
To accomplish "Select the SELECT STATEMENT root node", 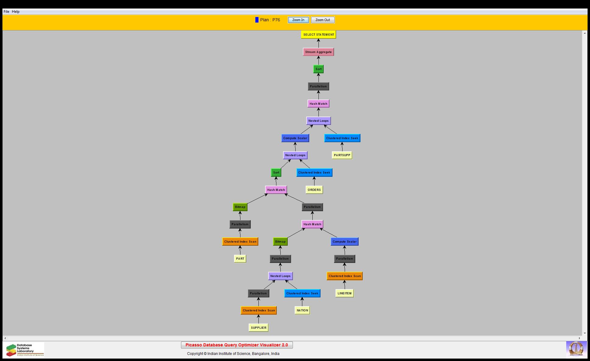I will (318, 35).
